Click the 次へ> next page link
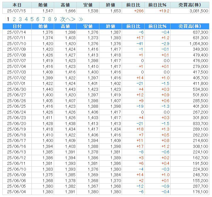The width and height of the screenshot is (212, 197). pyautogui.click(x=68, y=19)
